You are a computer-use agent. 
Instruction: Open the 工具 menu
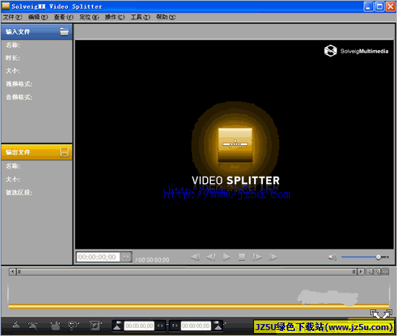click(x=140, y=17)
